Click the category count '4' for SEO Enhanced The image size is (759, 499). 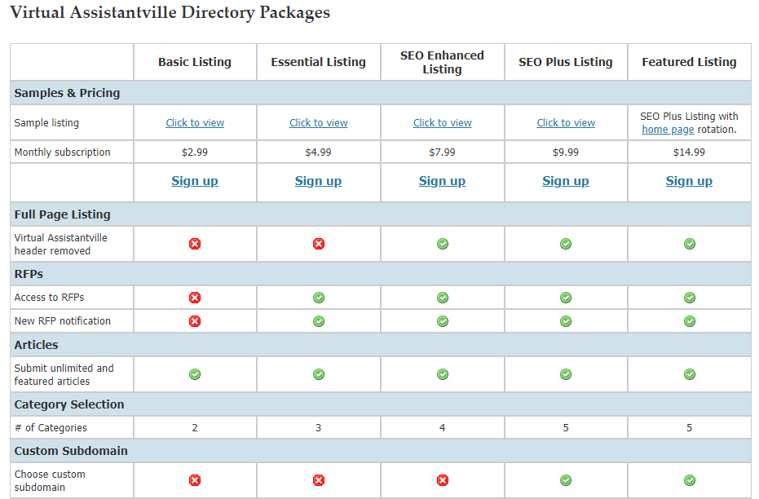tap(443, 428)
